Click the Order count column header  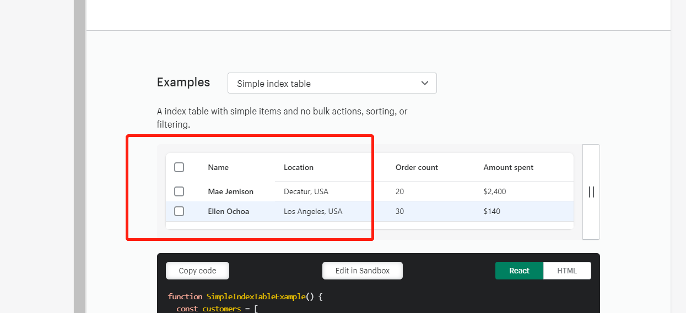click(417, 167)
